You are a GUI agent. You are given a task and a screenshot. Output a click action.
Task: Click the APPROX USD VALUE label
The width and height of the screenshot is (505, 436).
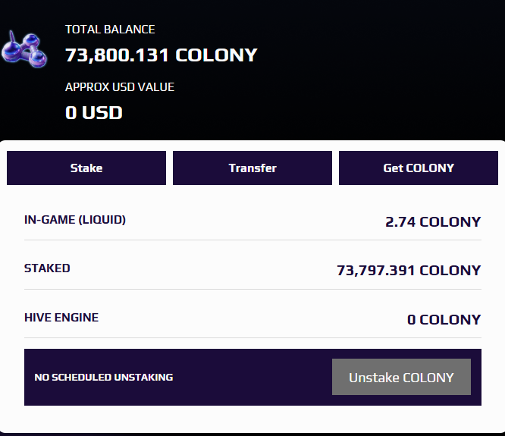pyautogui.click(x=120, y=87)
